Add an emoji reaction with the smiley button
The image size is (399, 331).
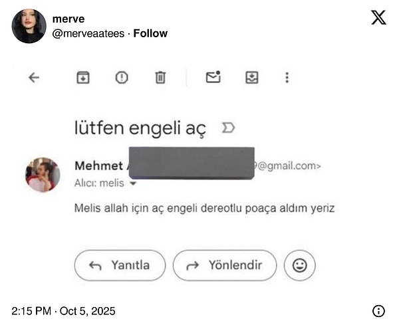(299, 266)
